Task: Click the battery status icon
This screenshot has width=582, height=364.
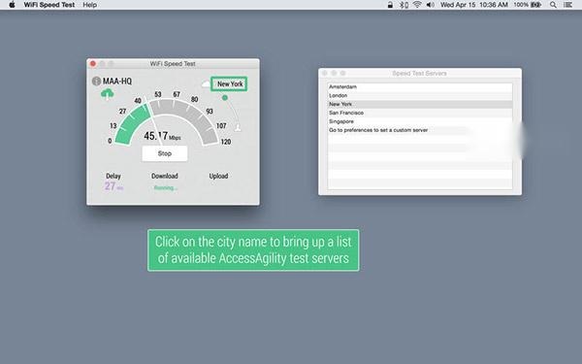Action: coord(536,5)
